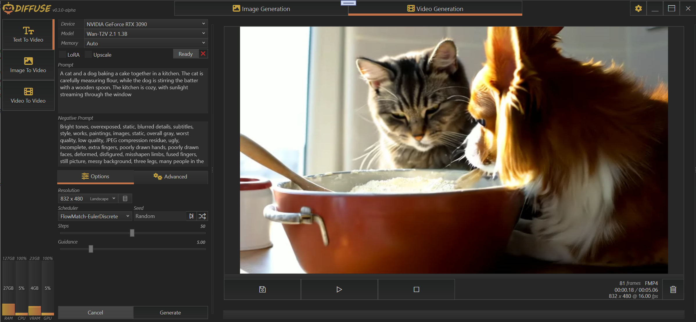The height and width of the screenshot is (322, 696).
Task: Play the generated video
Action: [x=339, y=289]
